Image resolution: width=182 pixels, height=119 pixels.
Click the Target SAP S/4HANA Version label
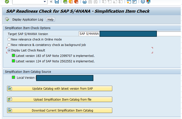click(x=28, y=34)
